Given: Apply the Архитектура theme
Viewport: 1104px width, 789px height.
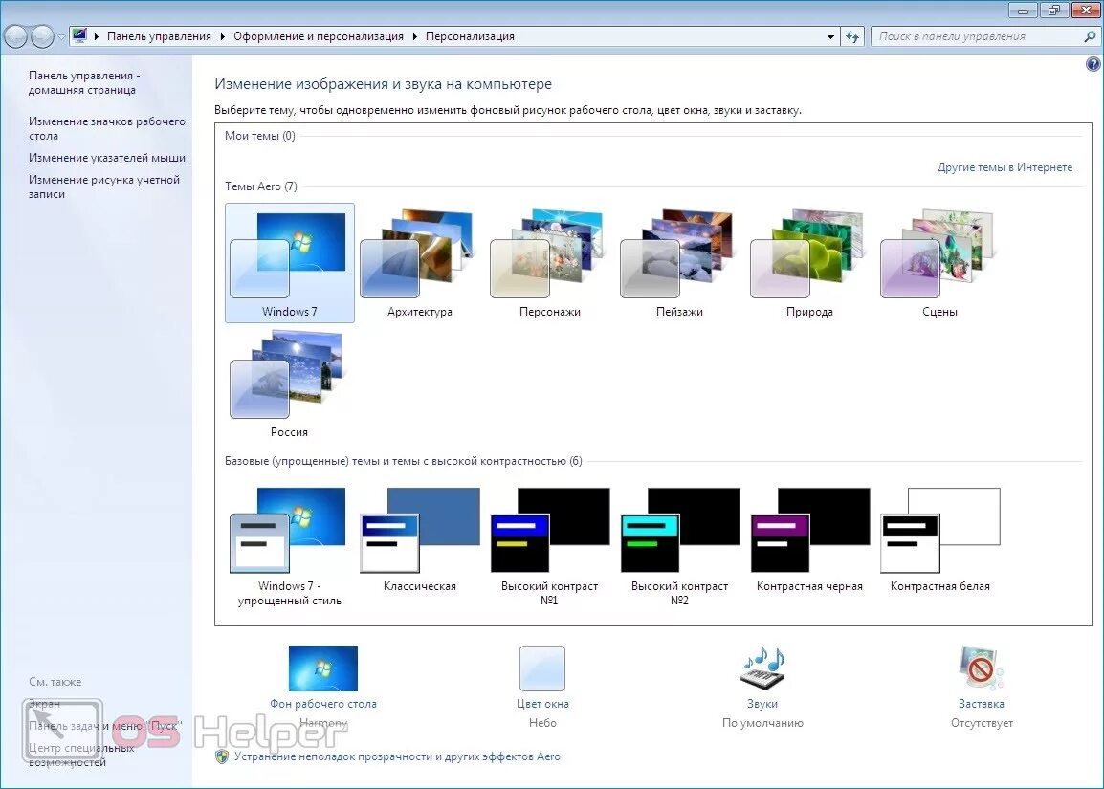Looking at the screenshot, I should (420, 263).
